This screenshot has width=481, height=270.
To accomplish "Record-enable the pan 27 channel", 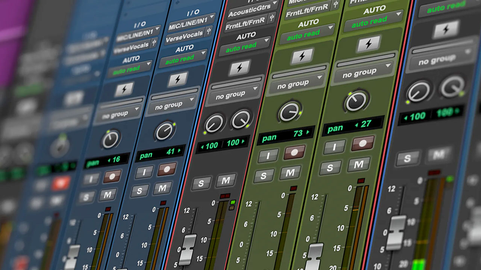I will click(x=363, y=143).
